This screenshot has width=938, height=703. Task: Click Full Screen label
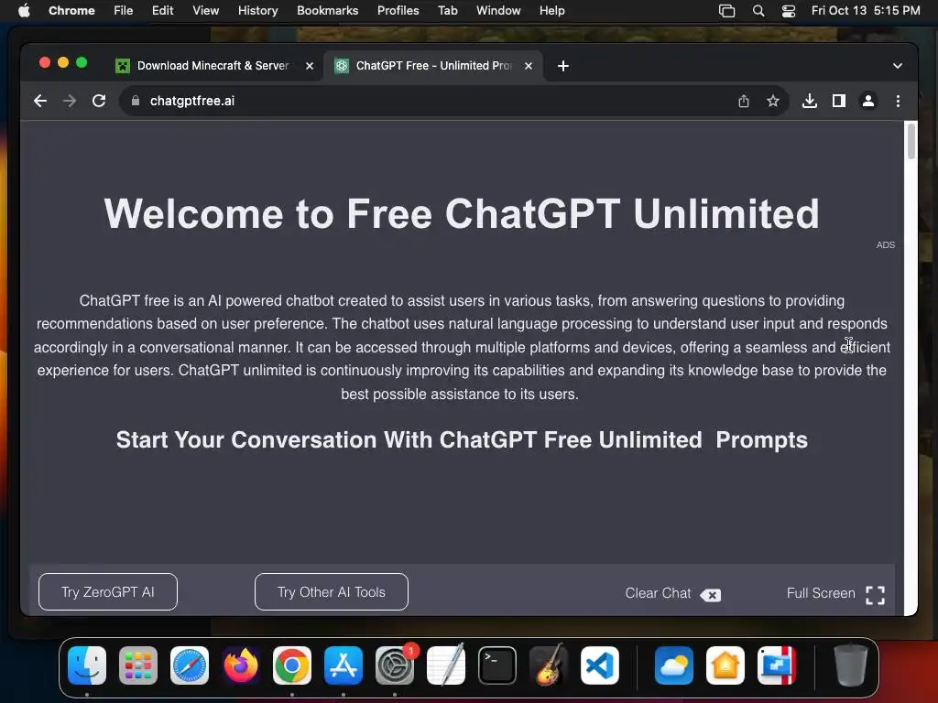820,593
